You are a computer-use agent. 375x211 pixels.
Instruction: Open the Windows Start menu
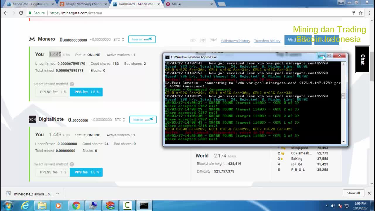click(8, 205)
